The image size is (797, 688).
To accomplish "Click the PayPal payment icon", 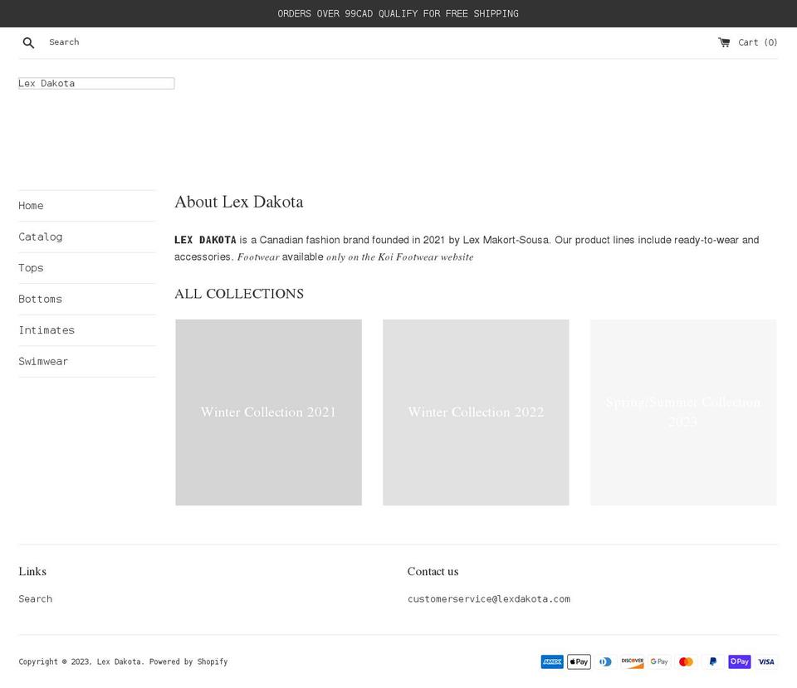I will 712,661.
